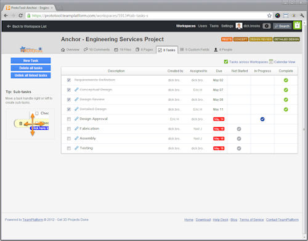
Task: Reload the page with the refresh icon
Action: pos(20,15)
